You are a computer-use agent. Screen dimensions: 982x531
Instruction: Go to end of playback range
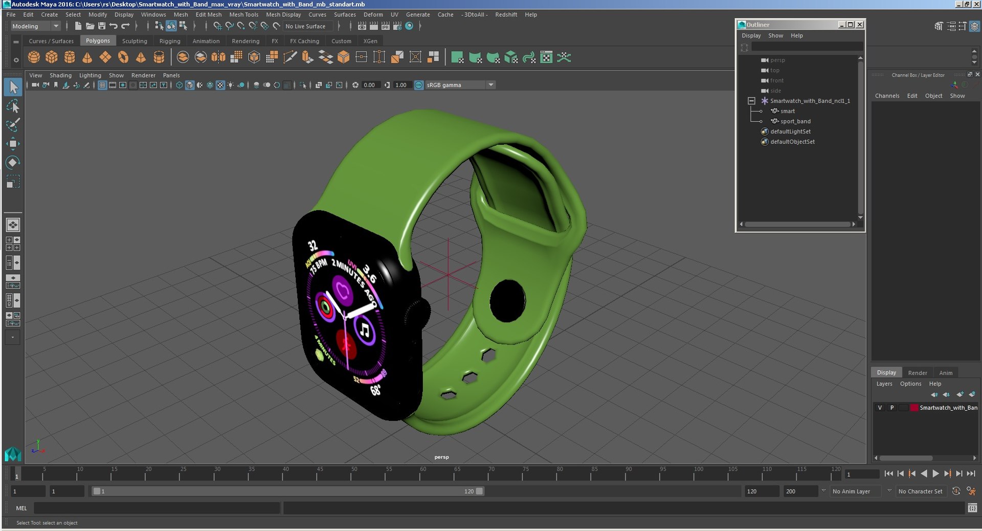pyautogui.click(x=971, y=474)
